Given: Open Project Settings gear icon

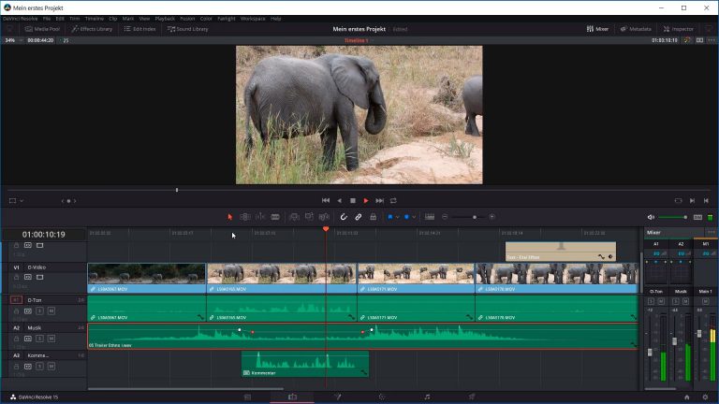Looking at the screenshot, I should 705,397.
